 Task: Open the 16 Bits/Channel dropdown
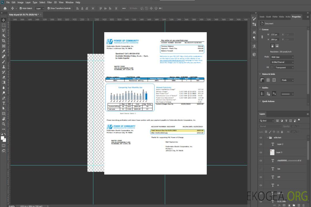[282, 62]
